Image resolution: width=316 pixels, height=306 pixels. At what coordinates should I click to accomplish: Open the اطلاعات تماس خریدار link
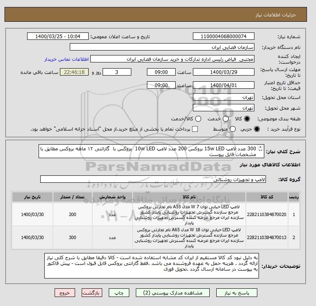click(66, 59)
